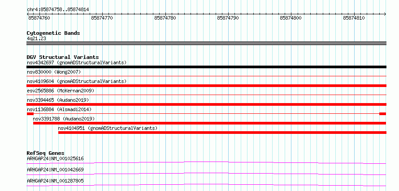Click the nsv4342697 gnomAD variant label
This screenshot has height=191, width=399.
tap(77, 62)
